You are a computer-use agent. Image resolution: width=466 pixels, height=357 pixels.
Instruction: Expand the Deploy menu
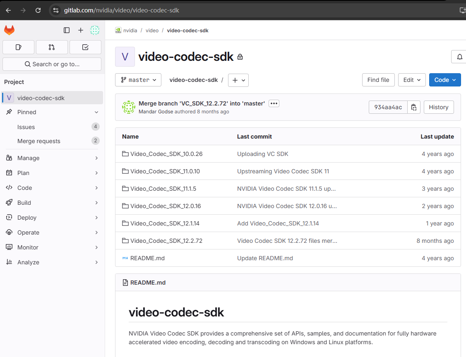click(x=52, y=218)
